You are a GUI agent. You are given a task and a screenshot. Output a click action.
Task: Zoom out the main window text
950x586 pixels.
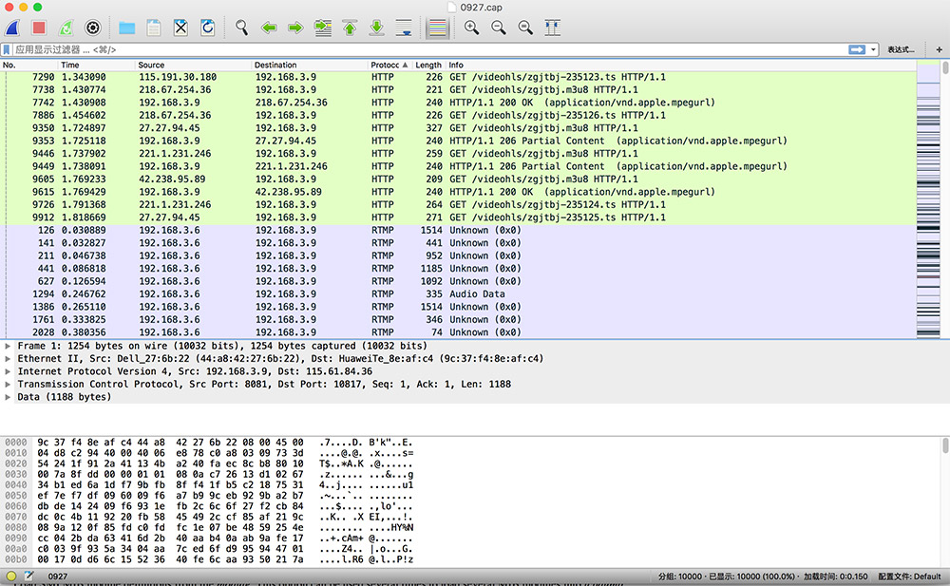499,28
